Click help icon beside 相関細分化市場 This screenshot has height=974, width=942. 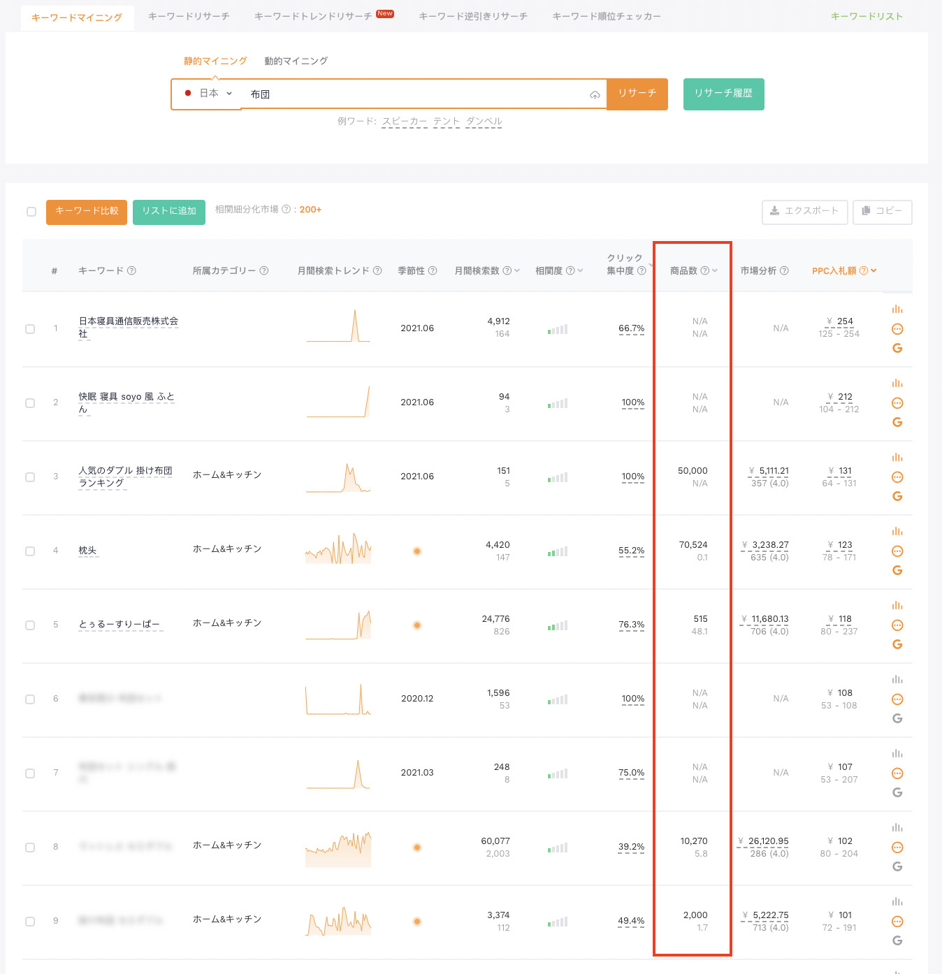(x=286, y=210)
